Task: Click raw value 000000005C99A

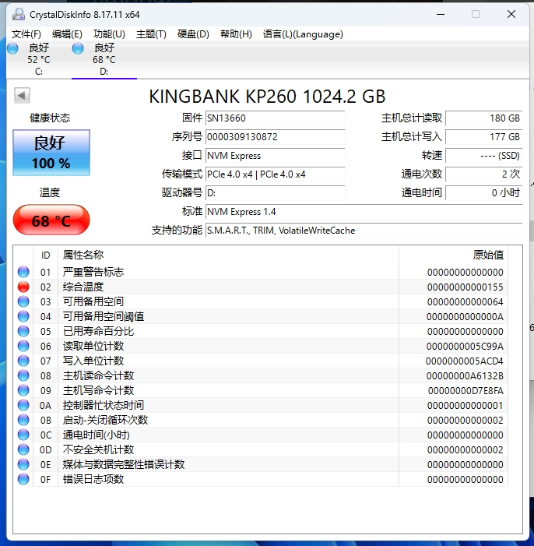Action: pos(465,346)
